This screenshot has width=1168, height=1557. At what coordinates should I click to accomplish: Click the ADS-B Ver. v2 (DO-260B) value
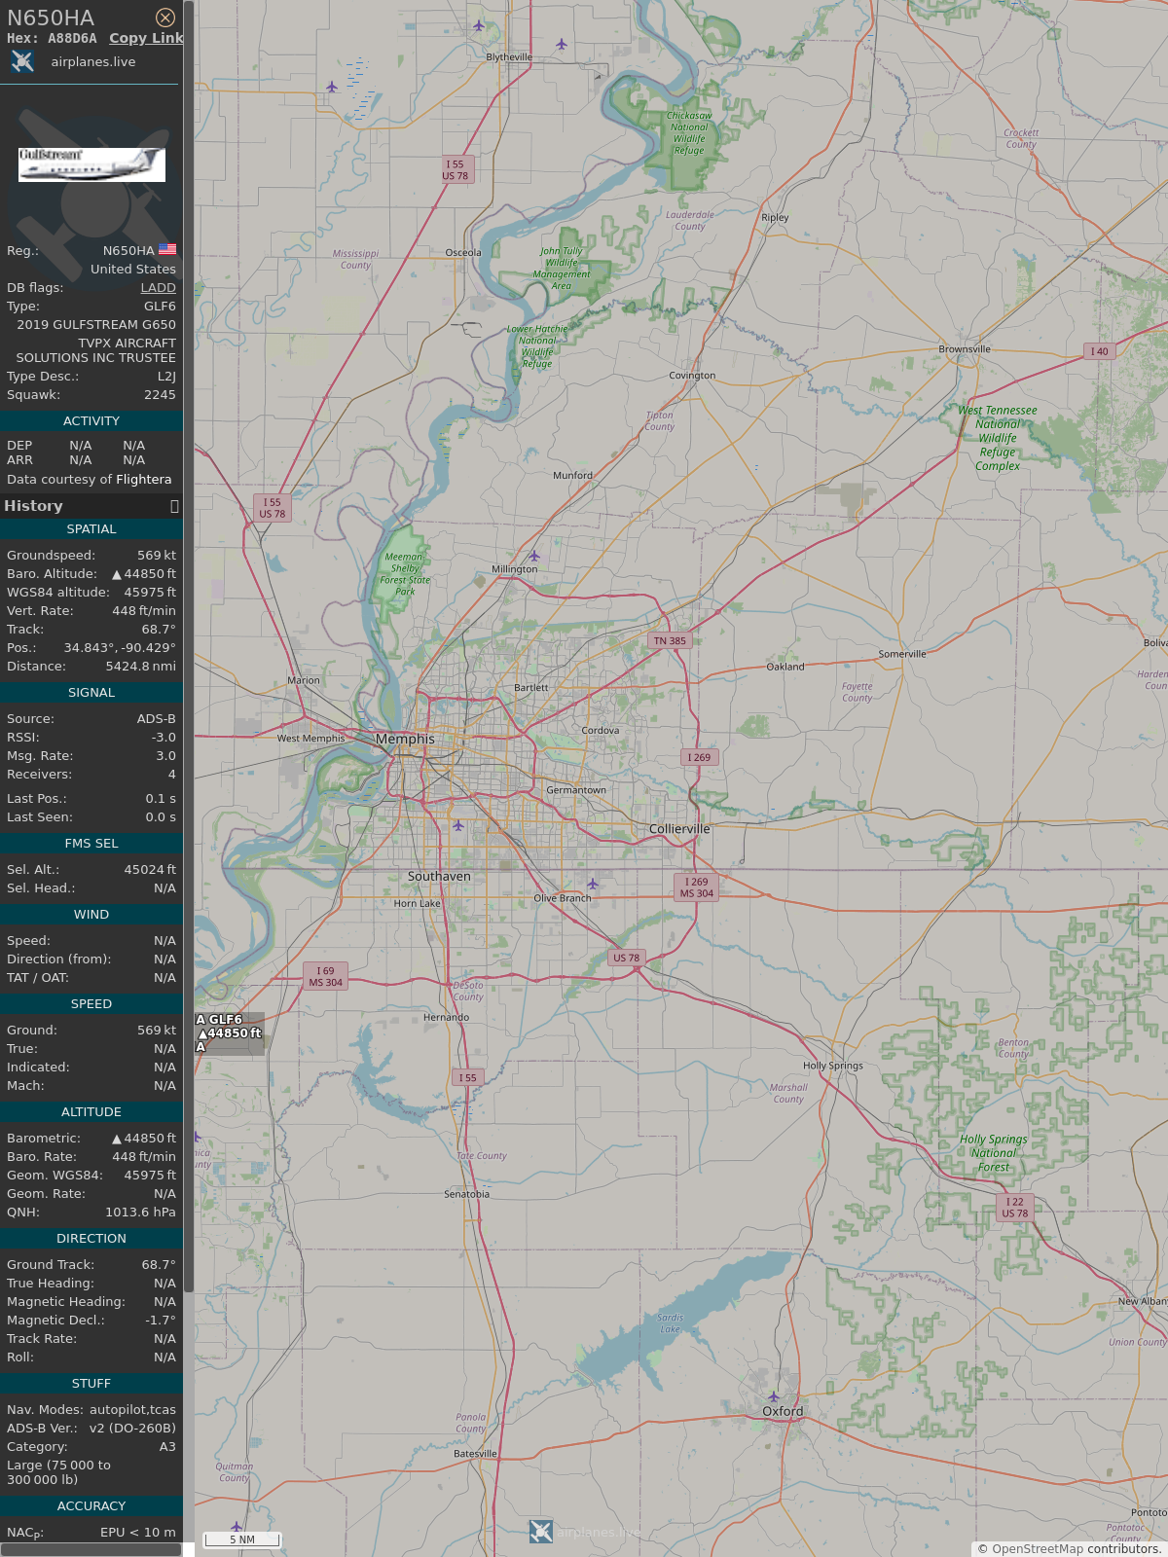tap(132, 1429)
